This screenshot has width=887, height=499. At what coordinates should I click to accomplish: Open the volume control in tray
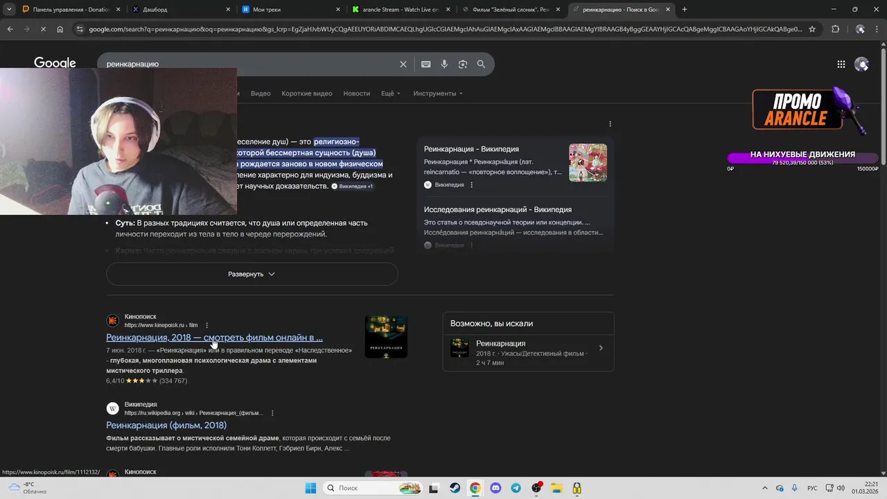point(841,488)
